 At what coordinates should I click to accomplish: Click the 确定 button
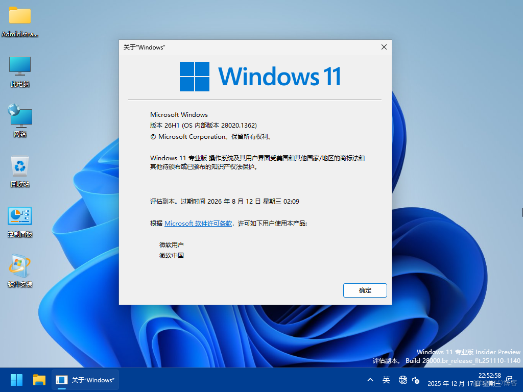pyautogui.click(x=365, y=290)
